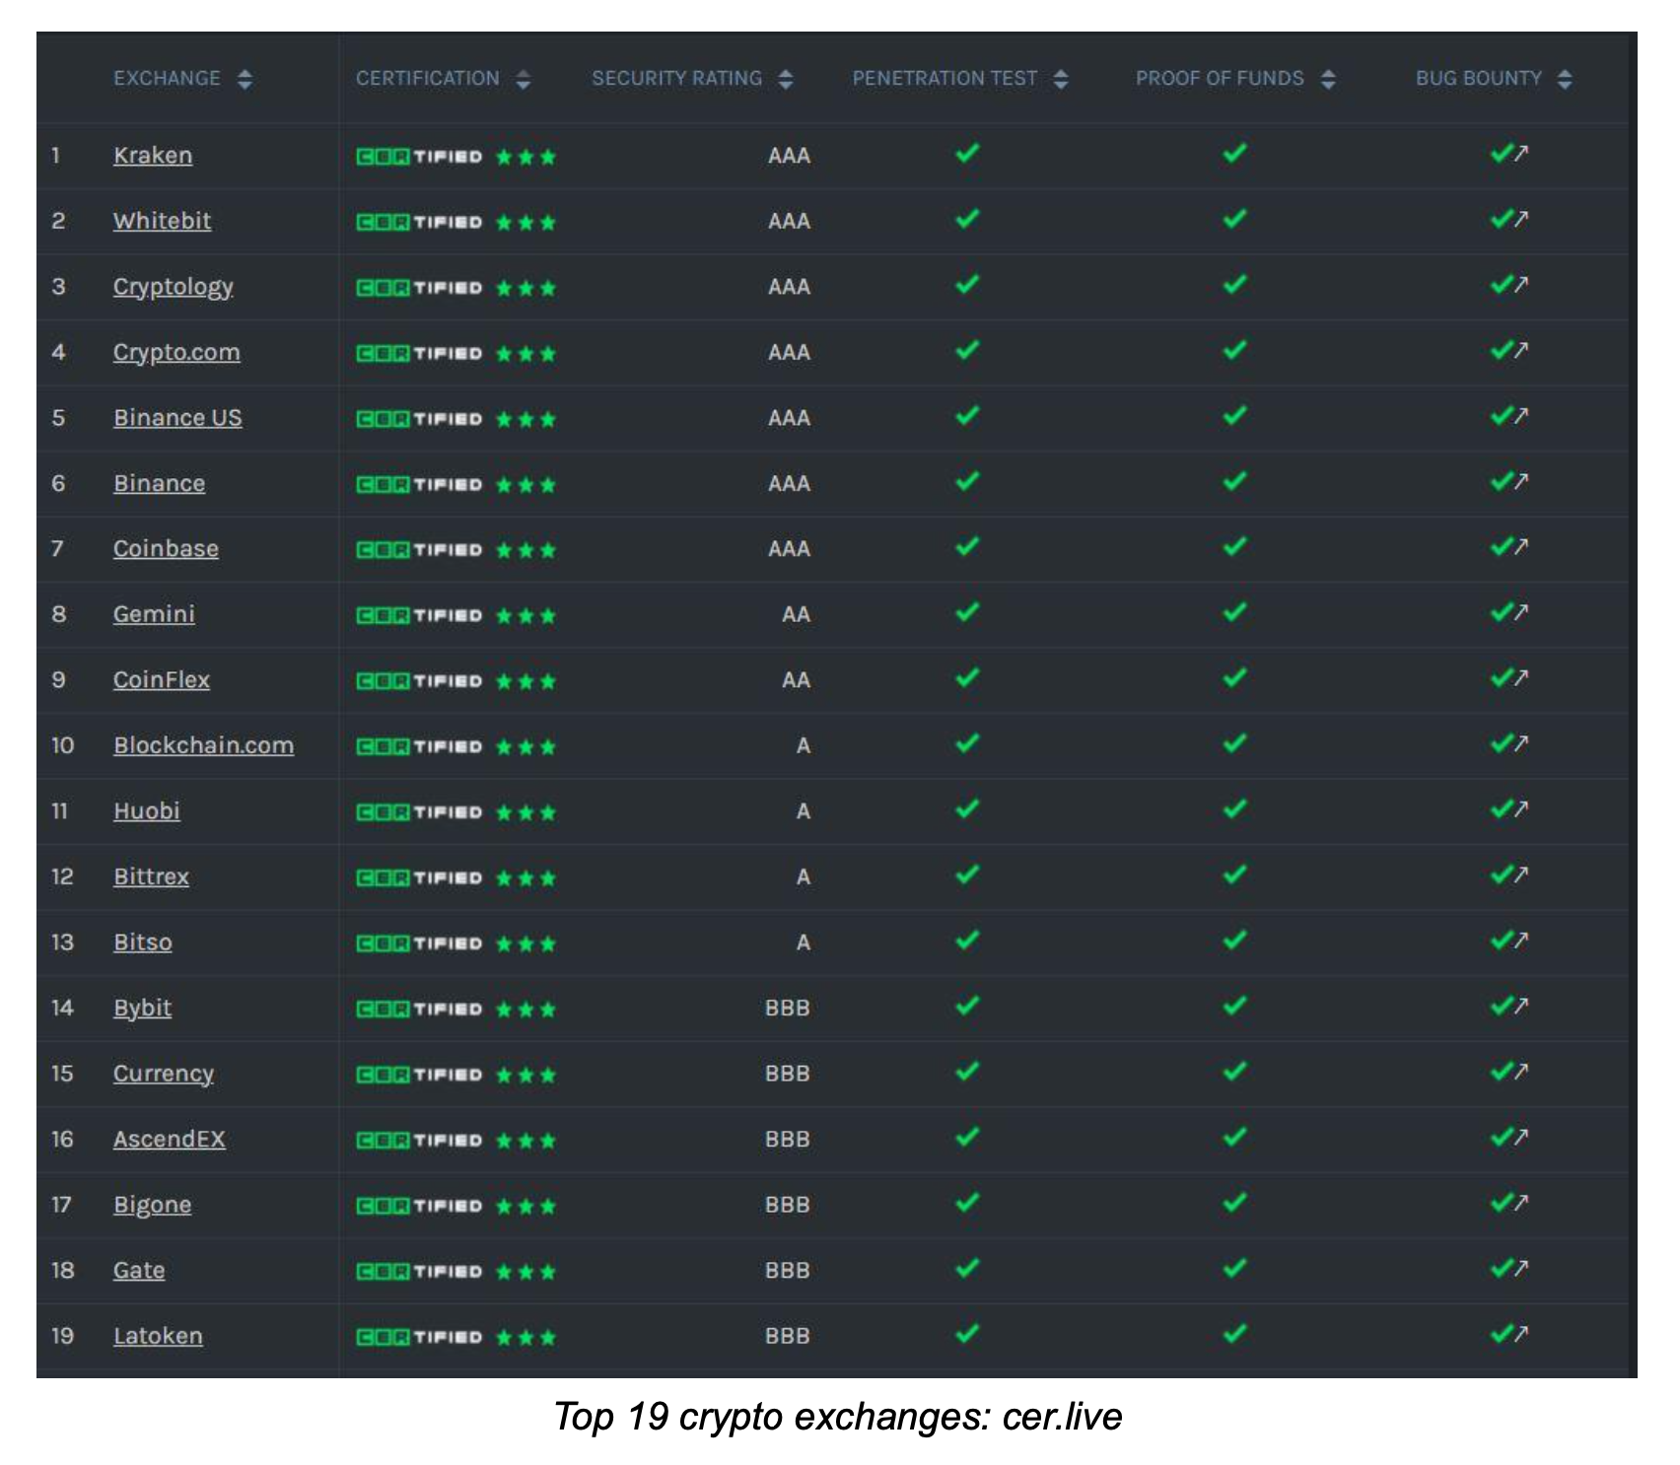Open Gemini's bug bounty link icon
Image resolution: width=1680 pixels, height=1465 pixels.
pos(1521,612)
